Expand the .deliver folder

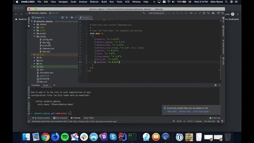35,25
